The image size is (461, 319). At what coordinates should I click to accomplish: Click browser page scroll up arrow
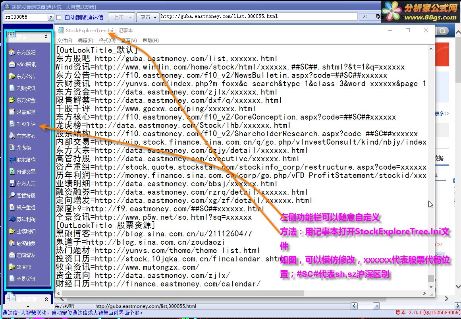(458, 31)
